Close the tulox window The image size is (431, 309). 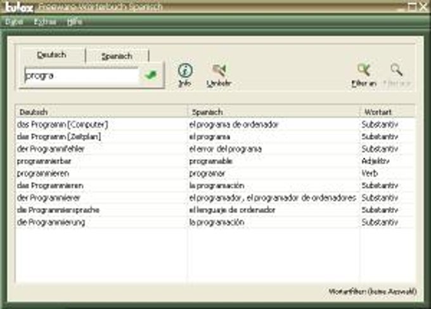[x=423, y=6]
